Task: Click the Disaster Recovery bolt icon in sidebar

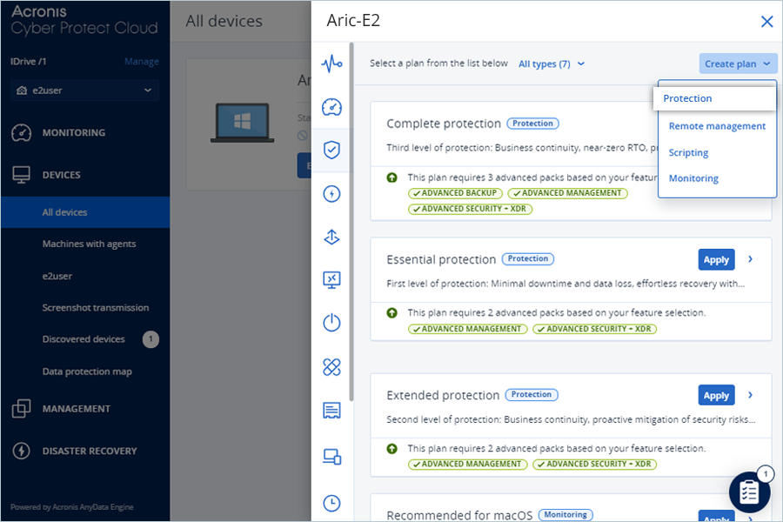Action: 21,451
